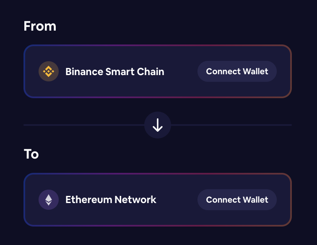Image resolution: width=317 pixels, height=245 pixels.
Task: Click the divider line right of the arrow
Action: pyautogui.click(x=231, y=125)
